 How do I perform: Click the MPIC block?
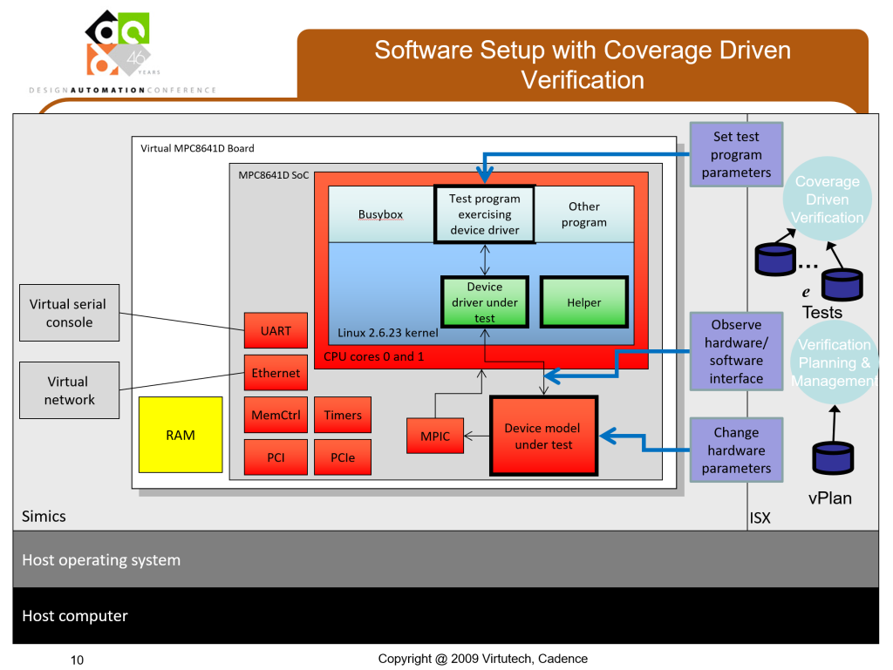[435, 436]
